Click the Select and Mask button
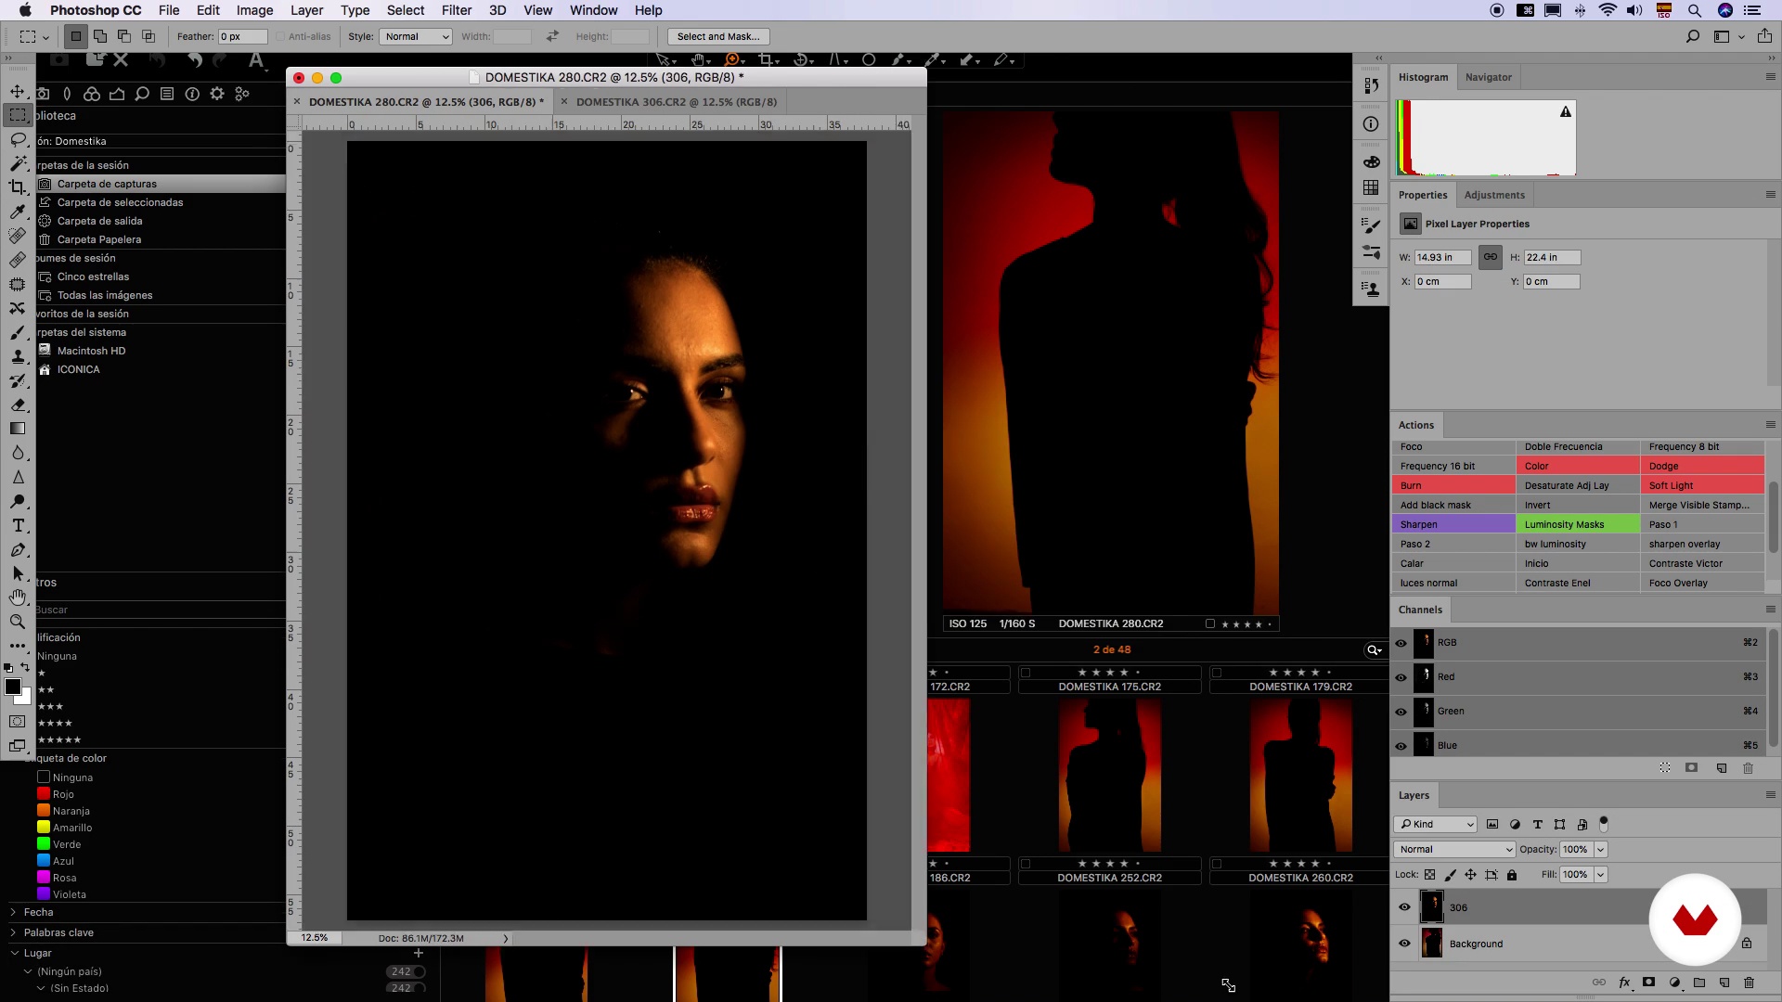Viewport: 1782px width, 1002px height. click(718, 36)
